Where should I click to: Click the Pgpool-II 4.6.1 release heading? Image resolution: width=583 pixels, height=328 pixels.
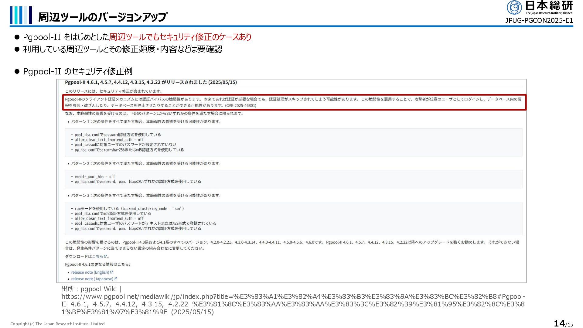151,82
